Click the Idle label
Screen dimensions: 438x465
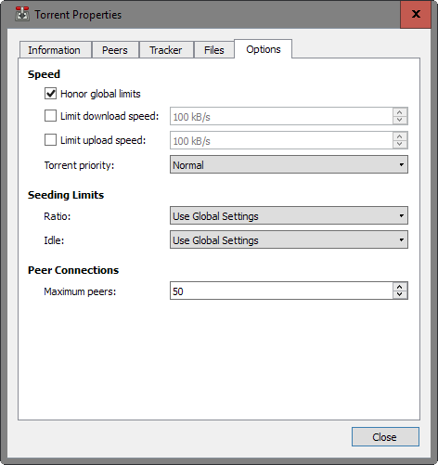click(54, 240)
